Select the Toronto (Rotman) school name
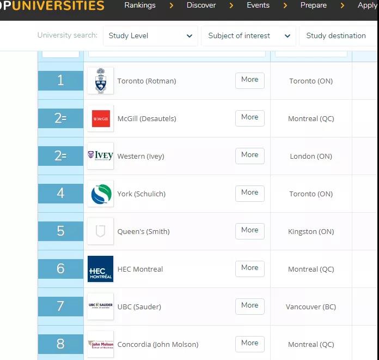 pyautogui.click(x=146, y=81)
